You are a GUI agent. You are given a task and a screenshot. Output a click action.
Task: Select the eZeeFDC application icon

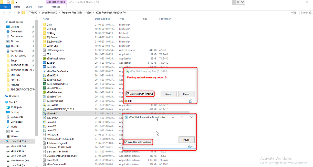tap(44, 67)
